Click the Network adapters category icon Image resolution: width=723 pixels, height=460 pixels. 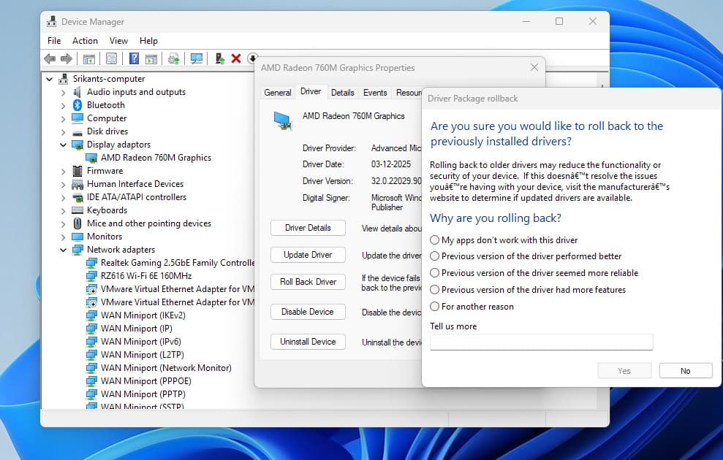click(x=77, y=250)
